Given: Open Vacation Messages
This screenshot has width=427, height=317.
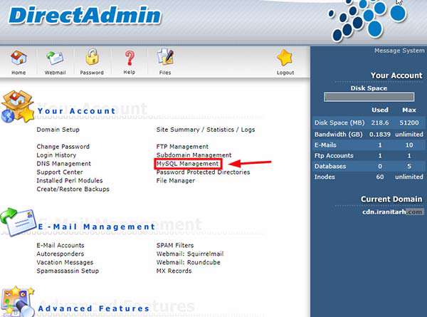Looking at the screenshot, I should (x=65, y=262).
